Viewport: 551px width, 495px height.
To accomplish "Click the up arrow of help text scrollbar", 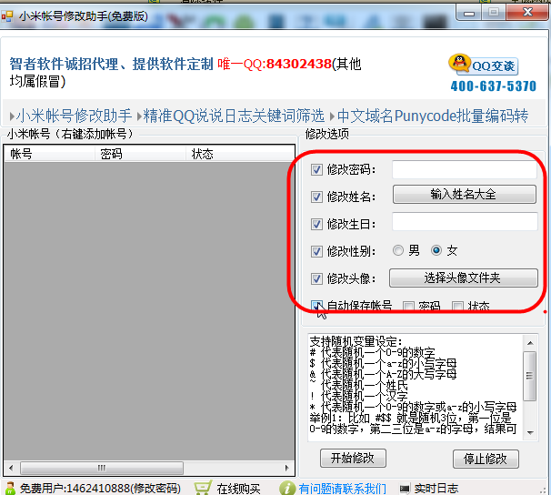I will [530, 342].
